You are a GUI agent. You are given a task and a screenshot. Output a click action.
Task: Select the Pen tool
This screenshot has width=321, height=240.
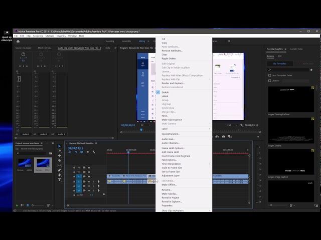[x=59, y=170]
